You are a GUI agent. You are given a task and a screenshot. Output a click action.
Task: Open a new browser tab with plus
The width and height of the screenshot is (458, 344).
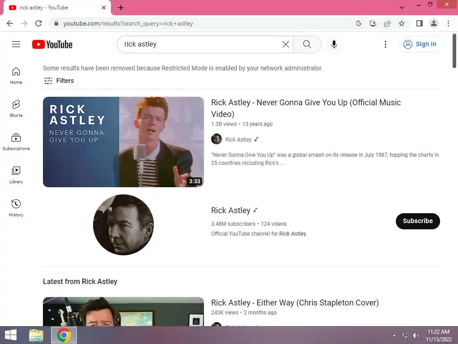point(121,8)
